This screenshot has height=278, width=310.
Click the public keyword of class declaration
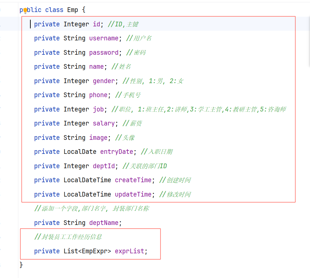30,10
